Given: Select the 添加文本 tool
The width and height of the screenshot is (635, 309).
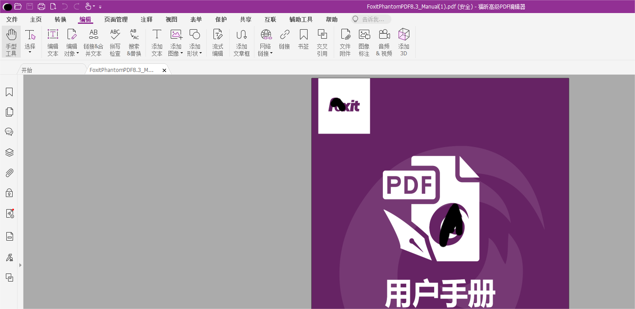Looking at the screenshot, I should coord(157,42).
